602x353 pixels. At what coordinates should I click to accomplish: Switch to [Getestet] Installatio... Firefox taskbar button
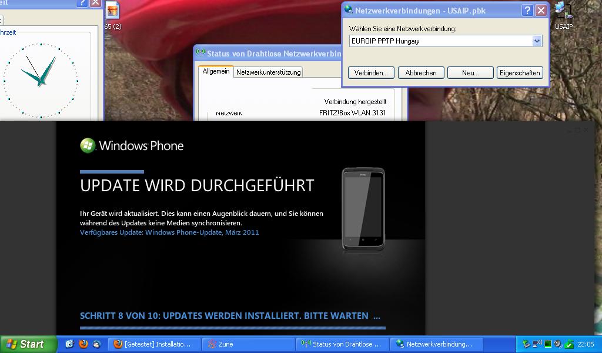pyautogui.click(x=155, y=344)
